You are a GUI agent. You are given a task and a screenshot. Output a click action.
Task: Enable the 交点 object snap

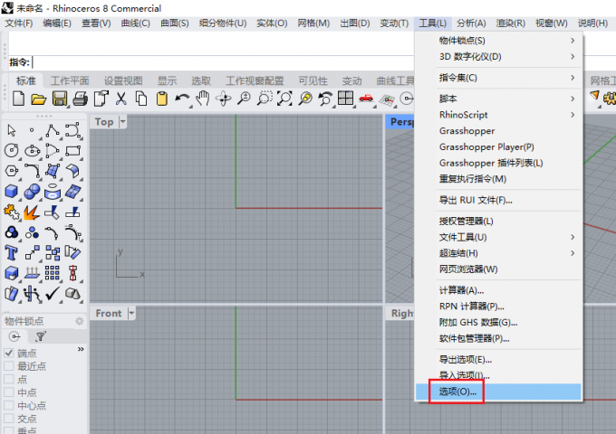[x=9, y=419]
